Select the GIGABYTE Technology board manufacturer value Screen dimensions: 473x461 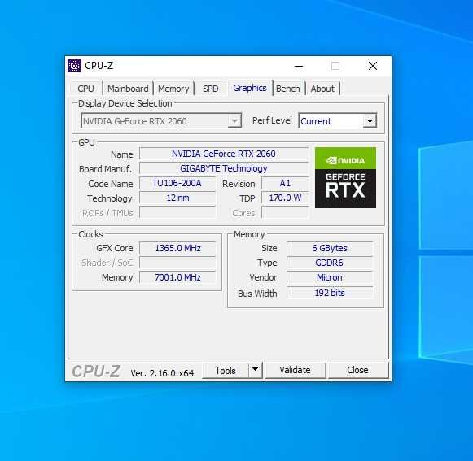coord(224,168)
